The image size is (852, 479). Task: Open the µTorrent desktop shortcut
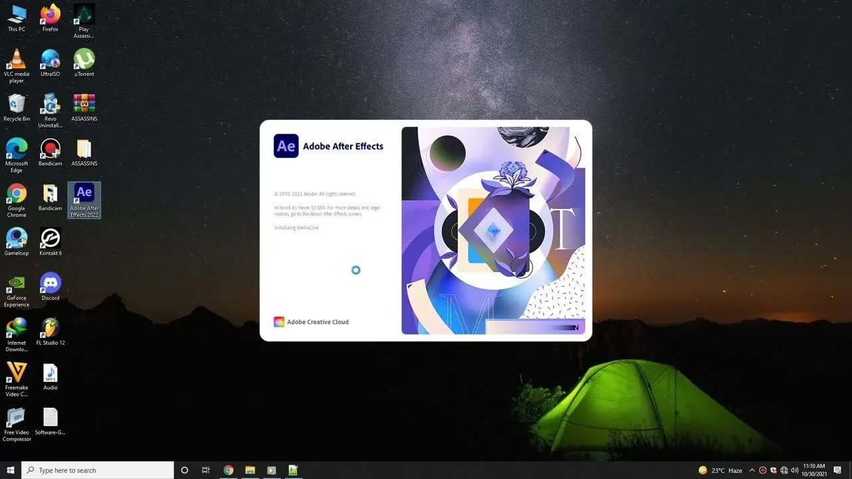pyautogui.click(x=84, y=63)
